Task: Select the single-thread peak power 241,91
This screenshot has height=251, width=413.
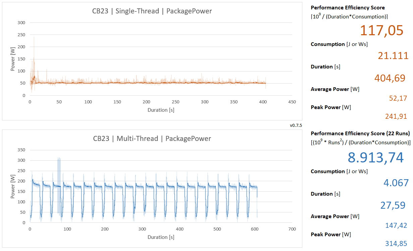Action: point(396,116)
